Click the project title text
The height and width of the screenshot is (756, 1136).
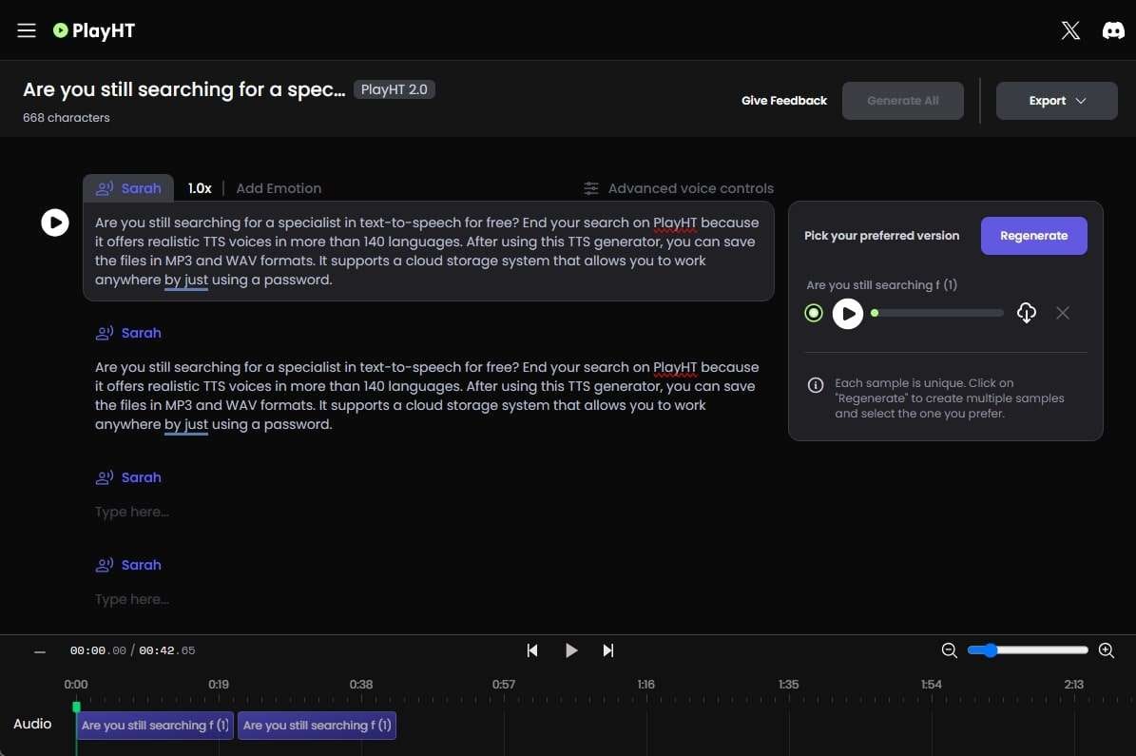(184, 89)
